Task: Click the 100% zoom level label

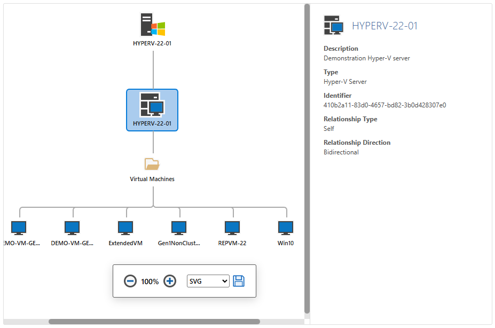Action: click(150, 280)
